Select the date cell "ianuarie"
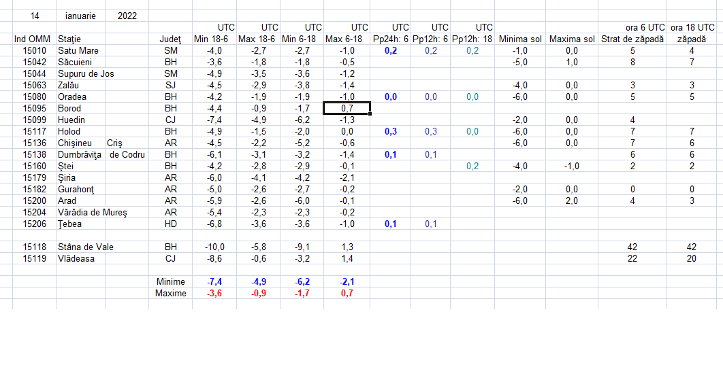 pos(81,16)
